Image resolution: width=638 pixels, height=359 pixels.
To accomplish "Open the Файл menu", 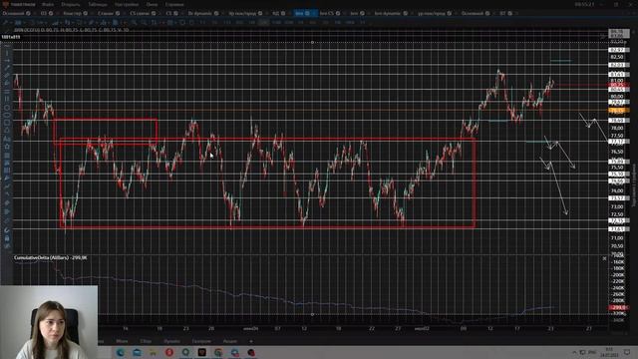I will [x=48, y=4].
